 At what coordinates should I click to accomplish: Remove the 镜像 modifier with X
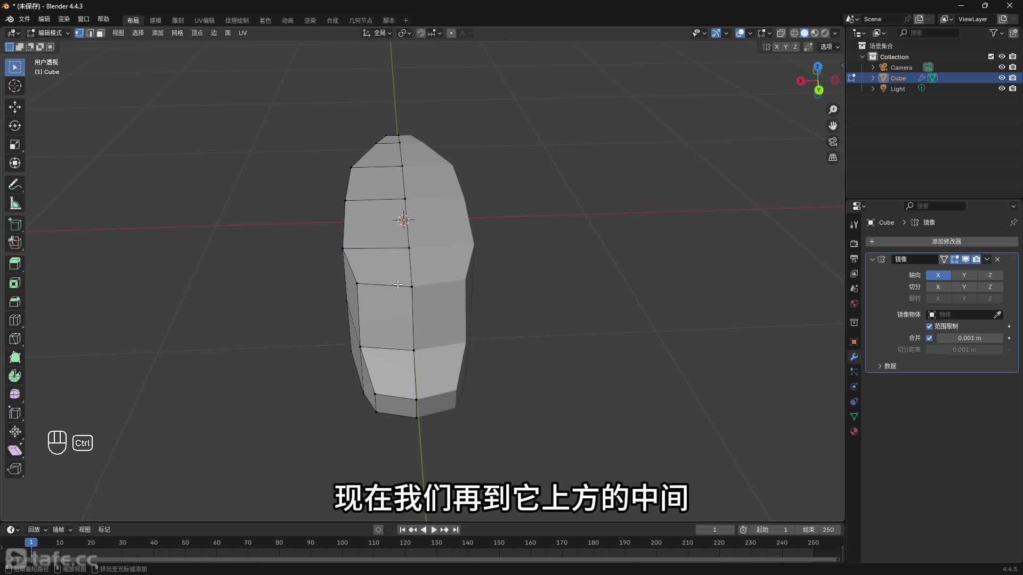997,259
